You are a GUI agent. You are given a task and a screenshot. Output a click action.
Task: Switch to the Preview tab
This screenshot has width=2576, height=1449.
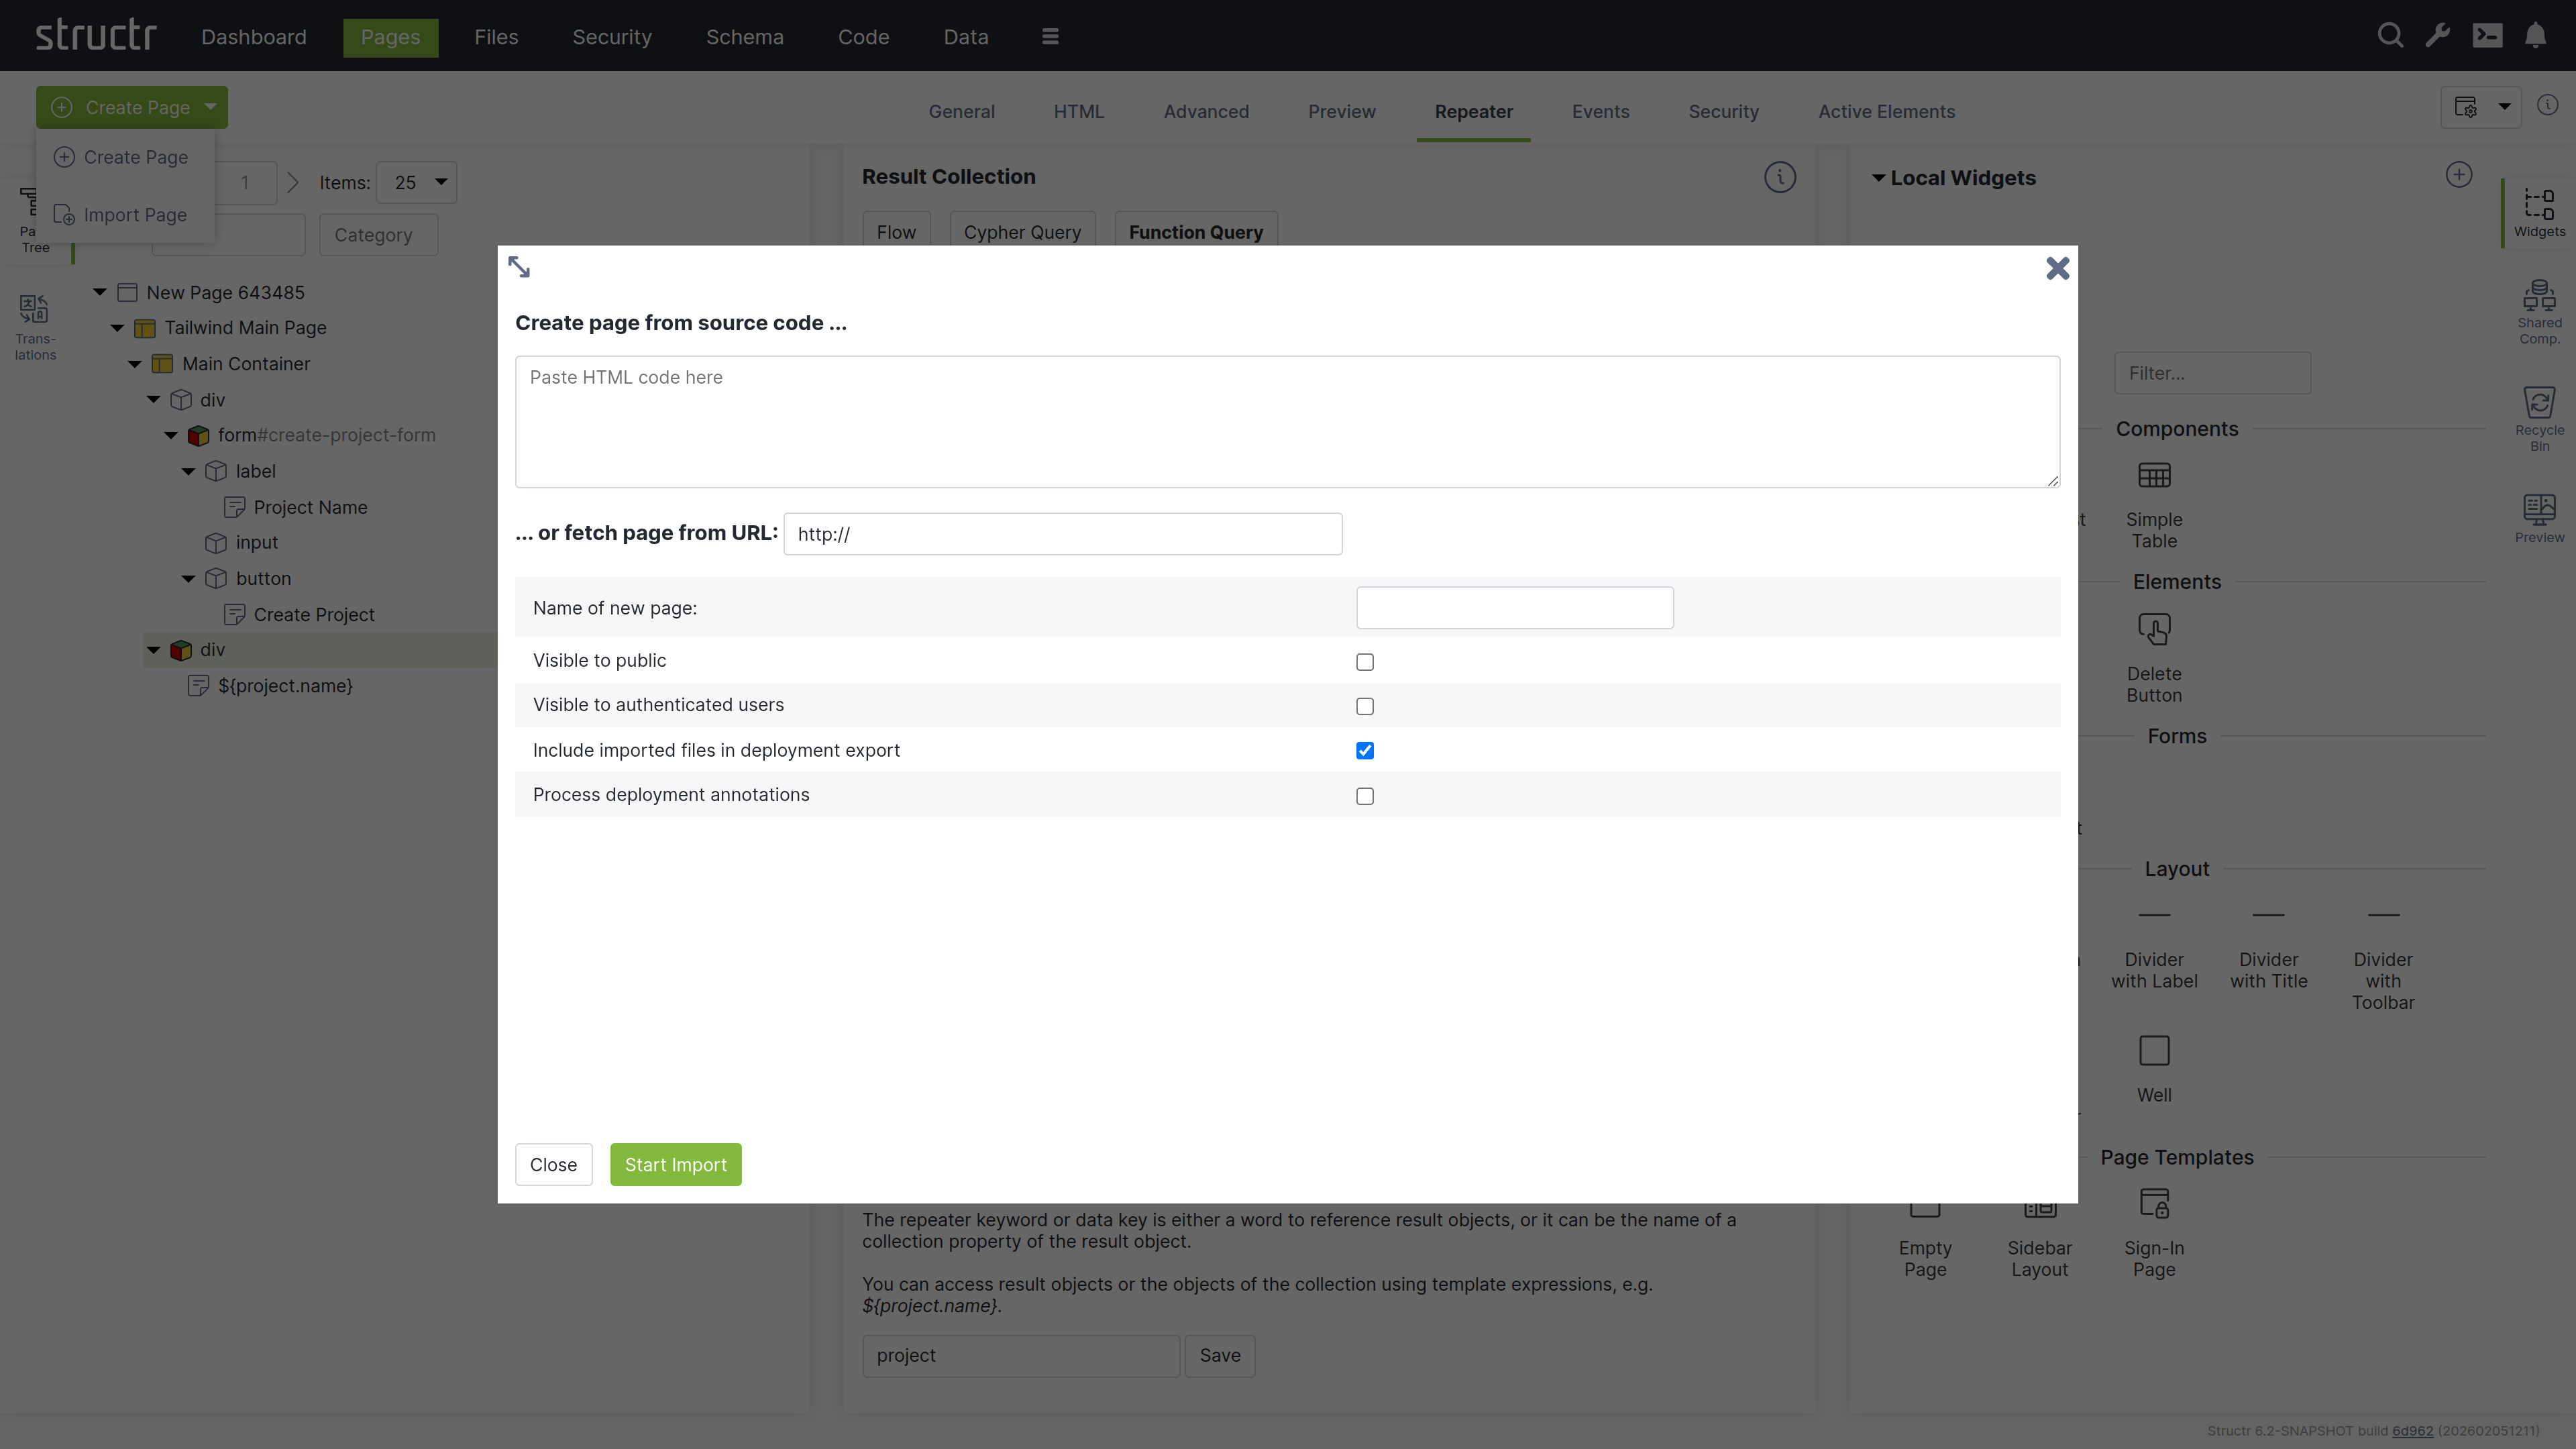(x=1341, y=111)
